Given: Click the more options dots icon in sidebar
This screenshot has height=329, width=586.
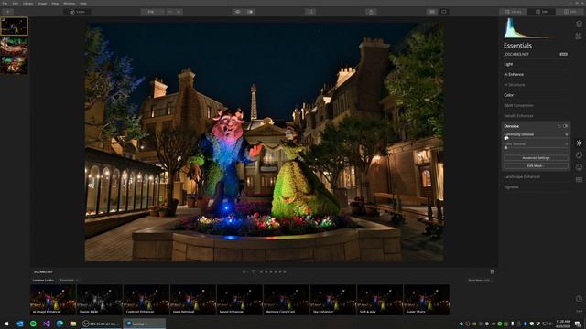Looking at the screenshot, I should point(579,311).
